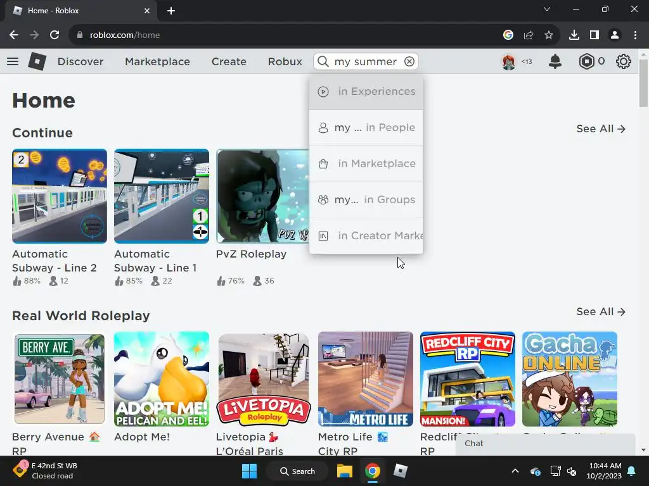Image resolution: width=649 pixels, height=486 pixels.
Task: Open the Discover page
Action: coord(80,61)
